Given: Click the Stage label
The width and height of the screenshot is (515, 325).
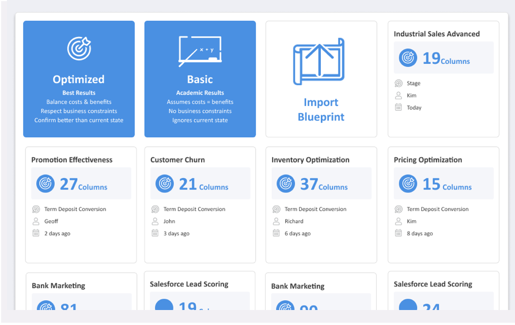Looking at the screenshot, I should tap(414, 83).
